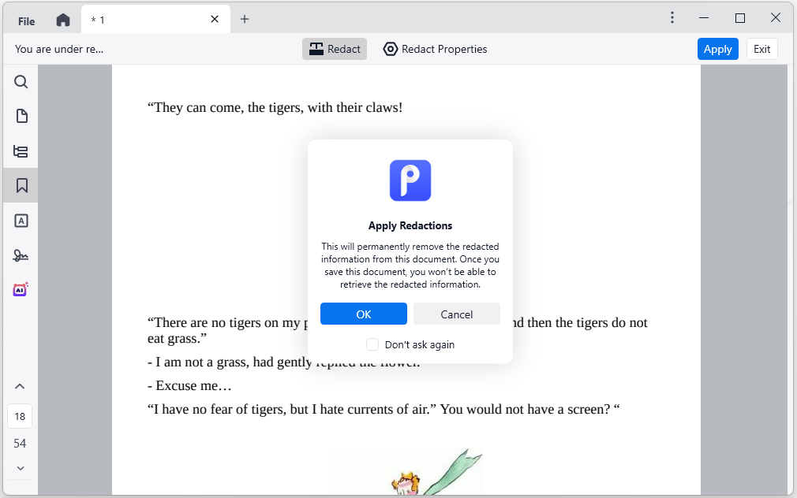Click 'I have no fear of tigers' line
The image size is (797, 498).
click(384, 409)
